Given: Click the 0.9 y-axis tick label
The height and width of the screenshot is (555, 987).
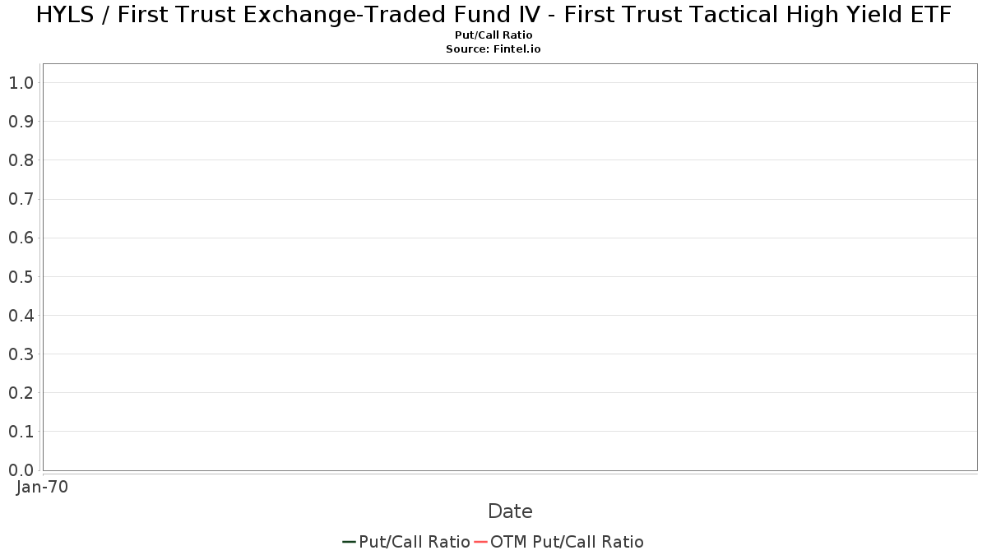Looking at the screenshot, I should (21, 122).
